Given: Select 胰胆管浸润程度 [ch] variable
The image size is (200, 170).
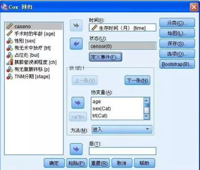Looking at the screenshot, I should pyautogui.click(x=34, y=62).
